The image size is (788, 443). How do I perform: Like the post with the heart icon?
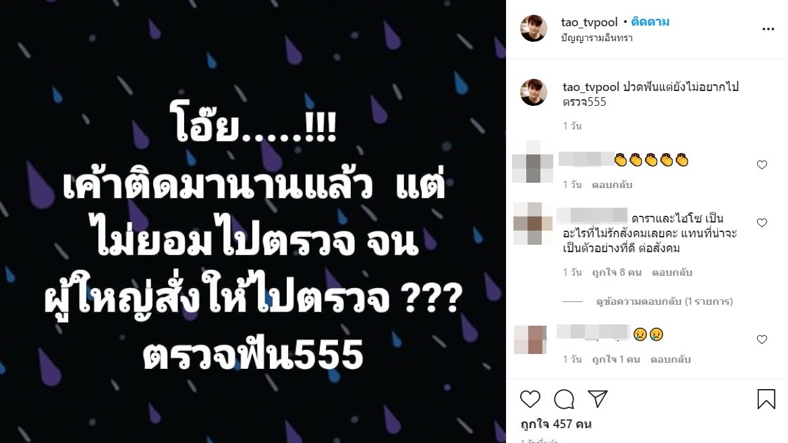(530, 399)
